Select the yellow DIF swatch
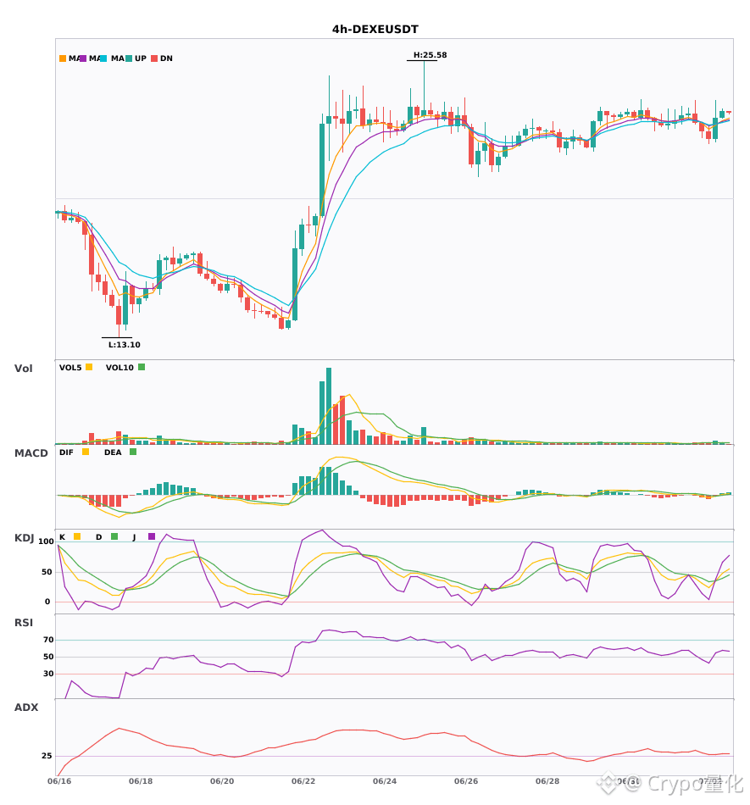The width and height of the screenshot is (750, 805). pos(86,452)
